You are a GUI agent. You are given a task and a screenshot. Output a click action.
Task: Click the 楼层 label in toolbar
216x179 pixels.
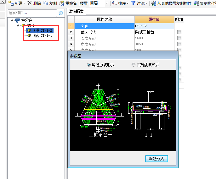[84, 3]
